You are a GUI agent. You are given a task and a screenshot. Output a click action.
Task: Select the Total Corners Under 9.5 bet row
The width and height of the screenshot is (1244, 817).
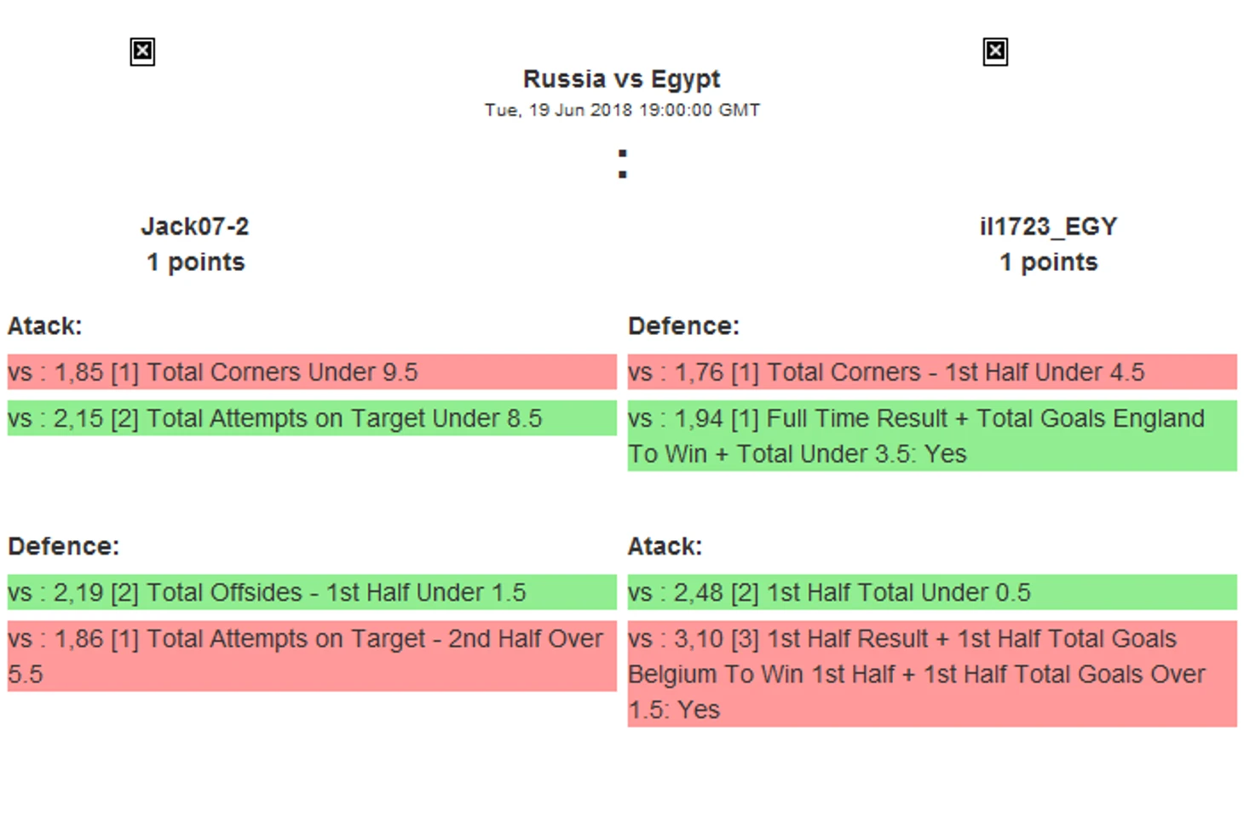click(x=312, y=372)
